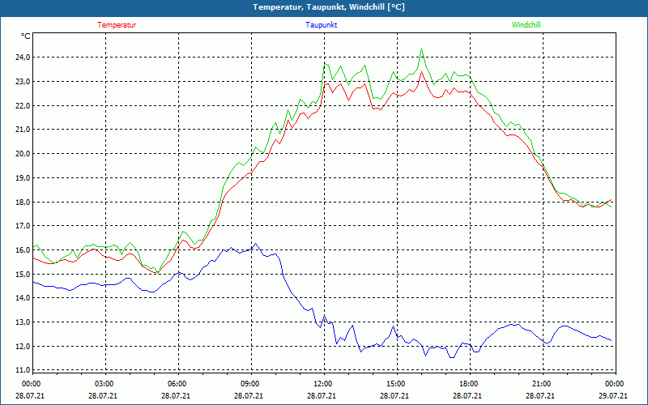Select the 19,0 y-axis value
Viewport: 648px width, 405px height.
[x=23, y=178]
